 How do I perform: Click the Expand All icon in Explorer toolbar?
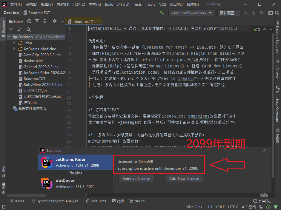coord(37,21)
